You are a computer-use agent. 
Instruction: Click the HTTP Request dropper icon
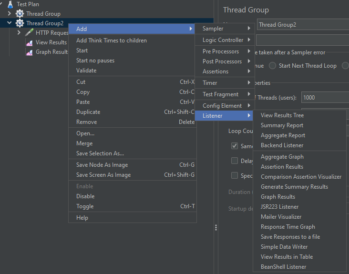(x=29, y=32)
